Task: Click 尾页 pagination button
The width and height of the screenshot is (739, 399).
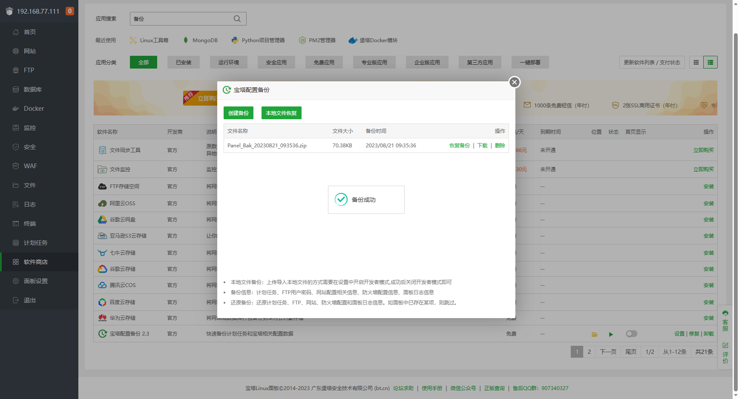Action: click(x=631, y=352)
